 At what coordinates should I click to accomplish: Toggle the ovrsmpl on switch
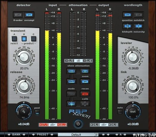(29, 15)
